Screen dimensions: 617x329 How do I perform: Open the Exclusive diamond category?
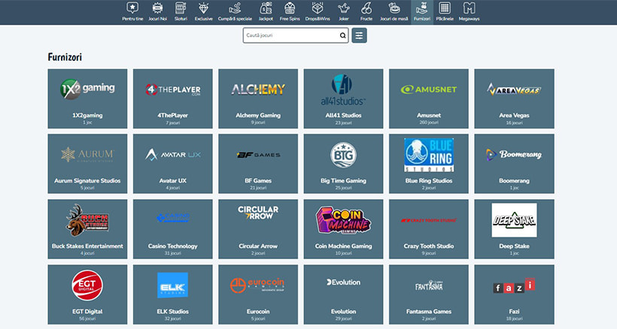203,12
